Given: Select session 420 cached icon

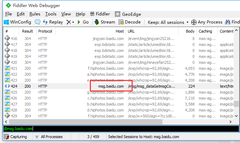Looking at the screenshot, I should point(7,62).
